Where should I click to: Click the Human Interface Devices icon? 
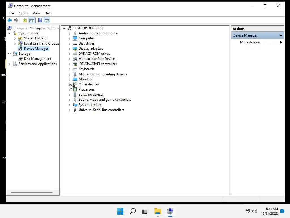[x=75, y=59]
